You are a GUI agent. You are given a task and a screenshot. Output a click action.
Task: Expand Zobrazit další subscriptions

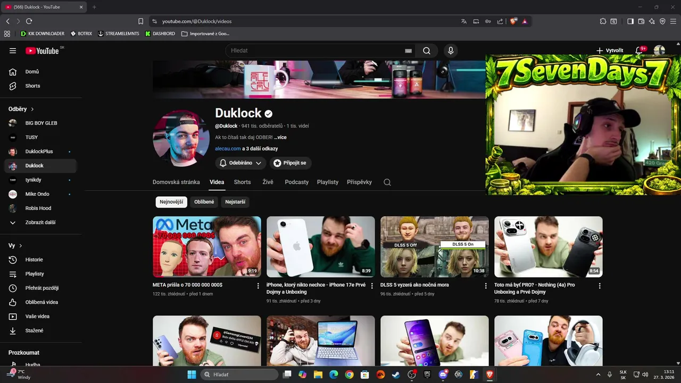[x=41, y=222]
